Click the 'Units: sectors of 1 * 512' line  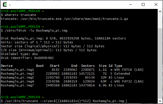tap(37, 42)
